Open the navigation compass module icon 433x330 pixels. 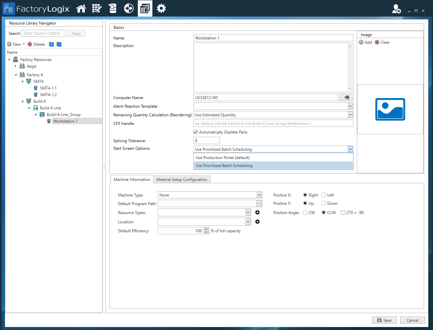click(x=129, y=8)
